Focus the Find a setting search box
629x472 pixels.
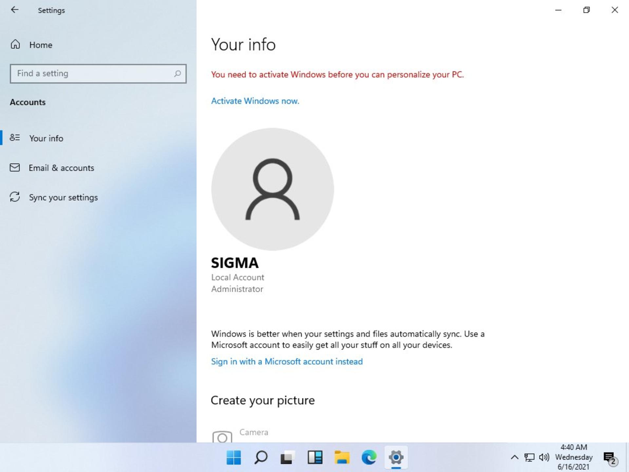click(98, 73)
